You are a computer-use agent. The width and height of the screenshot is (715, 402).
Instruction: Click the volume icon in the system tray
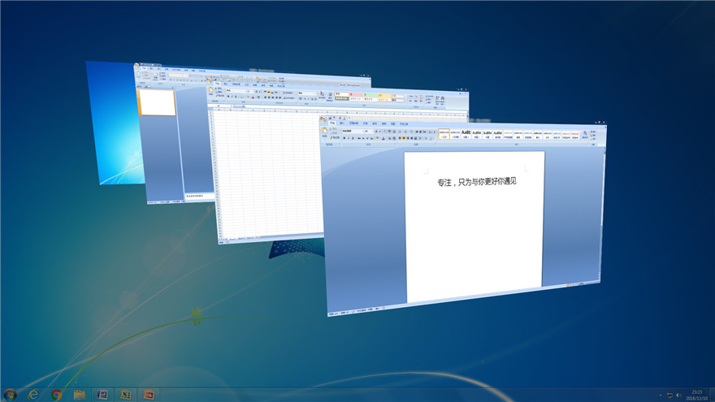coord(678,396)
